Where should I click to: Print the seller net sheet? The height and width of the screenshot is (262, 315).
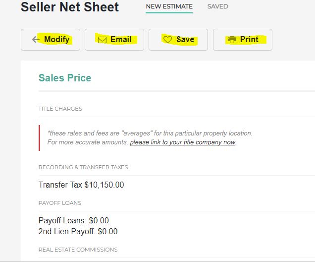click(243, 40)
